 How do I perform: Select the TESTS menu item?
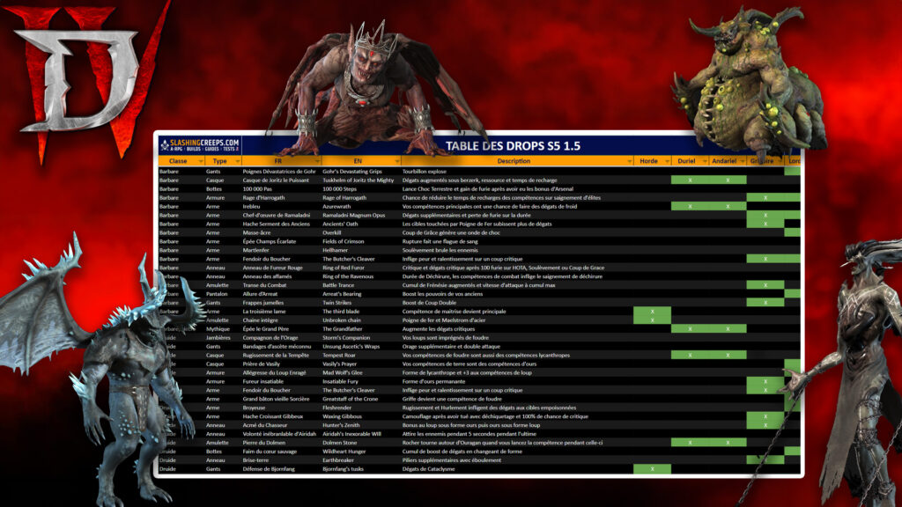point(230,150)
